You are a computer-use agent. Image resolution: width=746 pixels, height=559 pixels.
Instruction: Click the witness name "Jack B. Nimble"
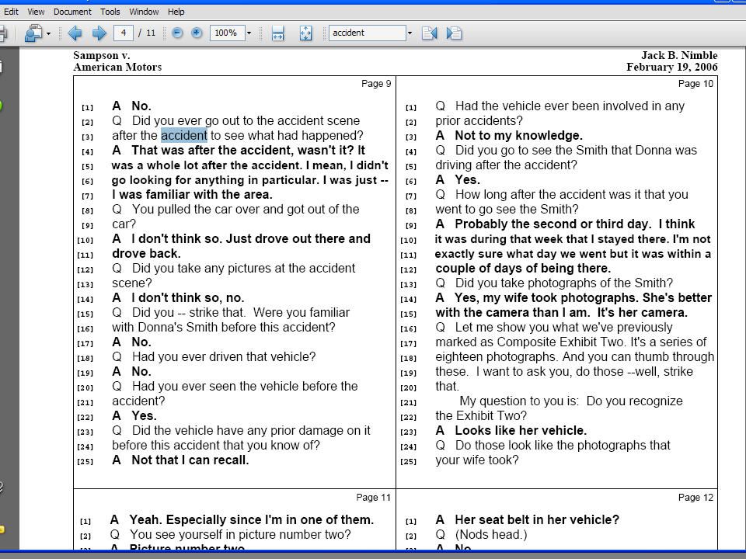point(679,55)
